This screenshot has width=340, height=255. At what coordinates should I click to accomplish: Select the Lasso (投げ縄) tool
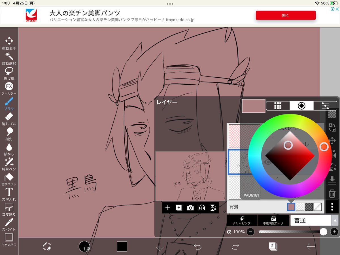(x=9, y=73)
